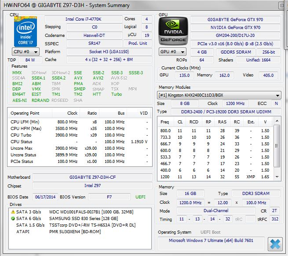288x256 pixels.
Task: Click the Intel Core i7-4770K name field
Action: coord(84,19)
